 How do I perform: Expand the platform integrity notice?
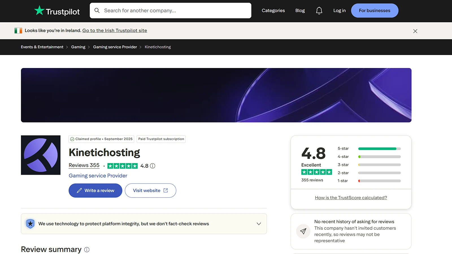click(x=258, y=224)
